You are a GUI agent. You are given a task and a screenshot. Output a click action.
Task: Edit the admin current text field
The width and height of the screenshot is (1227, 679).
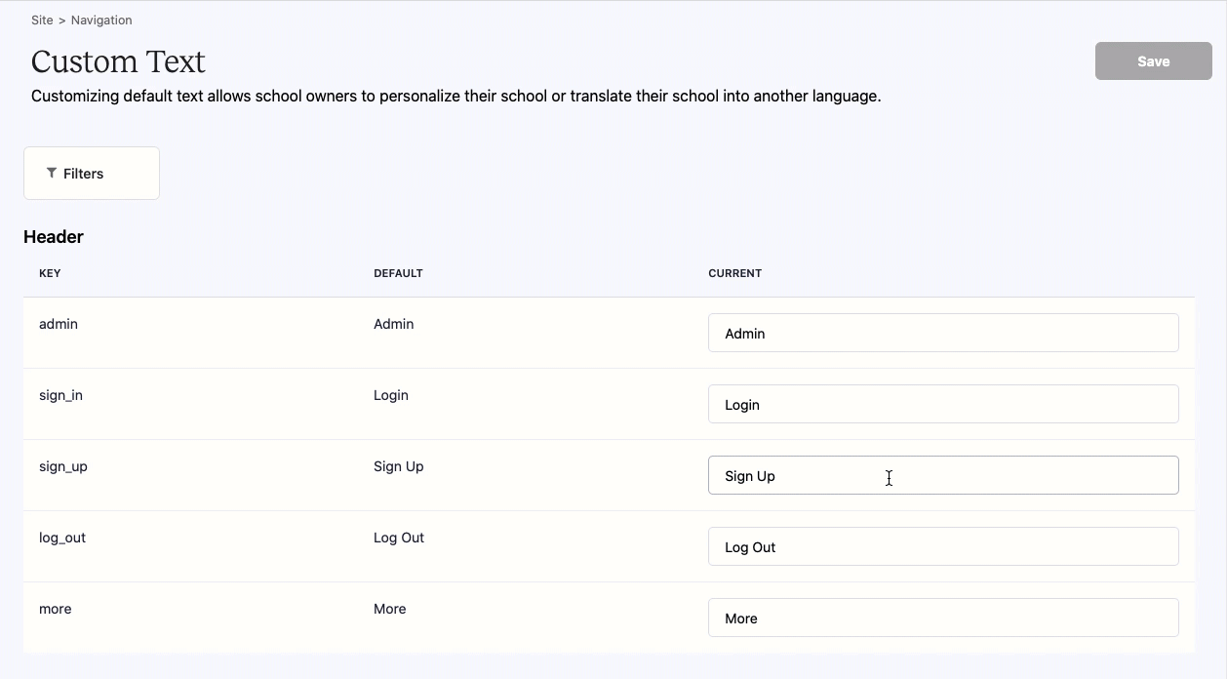click(943, 333)
